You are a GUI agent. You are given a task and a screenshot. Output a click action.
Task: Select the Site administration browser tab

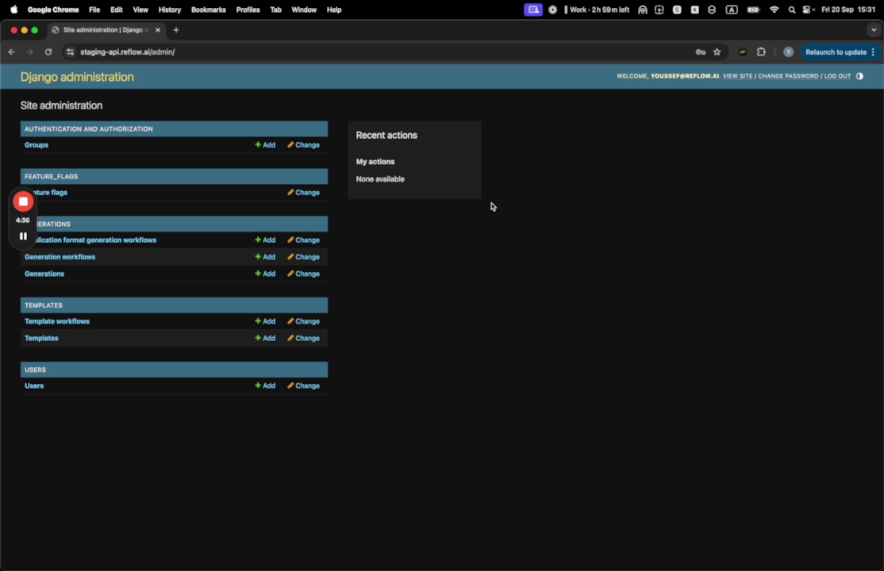(105, 30)
